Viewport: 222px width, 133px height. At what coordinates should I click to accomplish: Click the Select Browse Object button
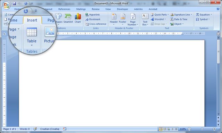coord(218,121)
